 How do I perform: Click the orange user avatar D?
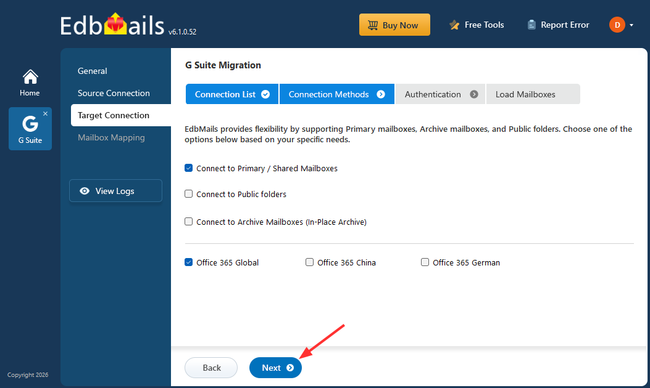tap(617, 25)
